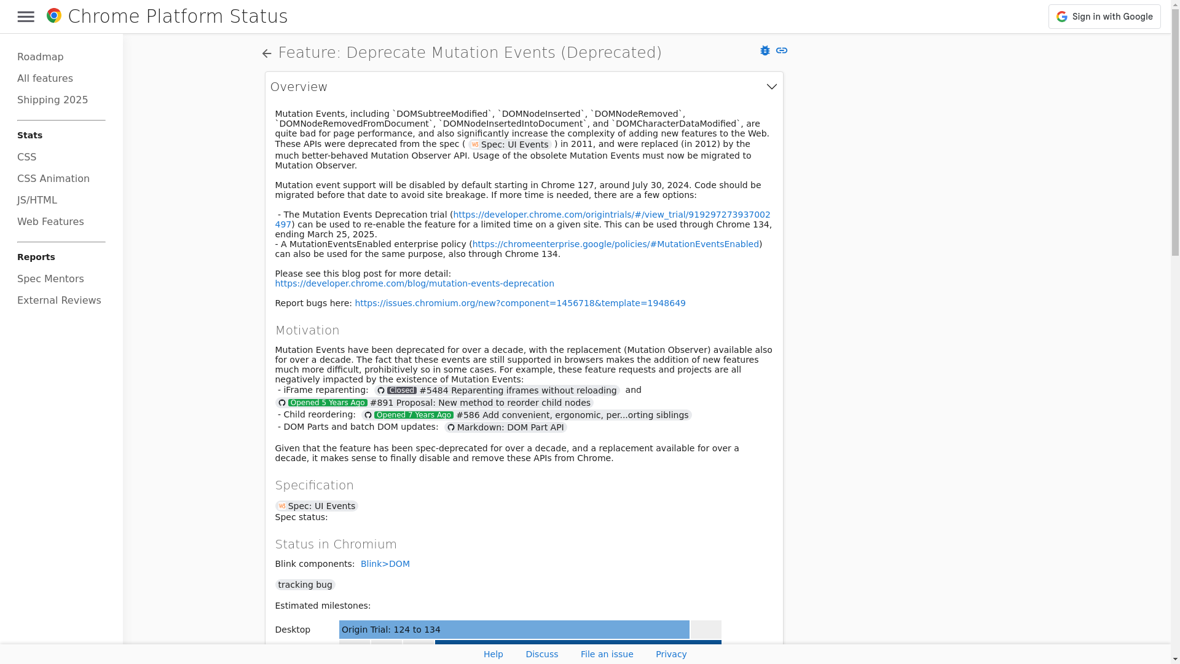Open the MutationEventsEnabled enterprise policy link
The image size is (1180, 664).
(616, 244)
